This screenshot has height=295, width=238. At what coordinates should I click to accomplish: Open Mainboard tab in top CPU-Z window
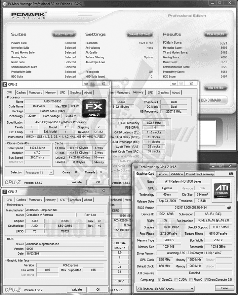(35, 92)
